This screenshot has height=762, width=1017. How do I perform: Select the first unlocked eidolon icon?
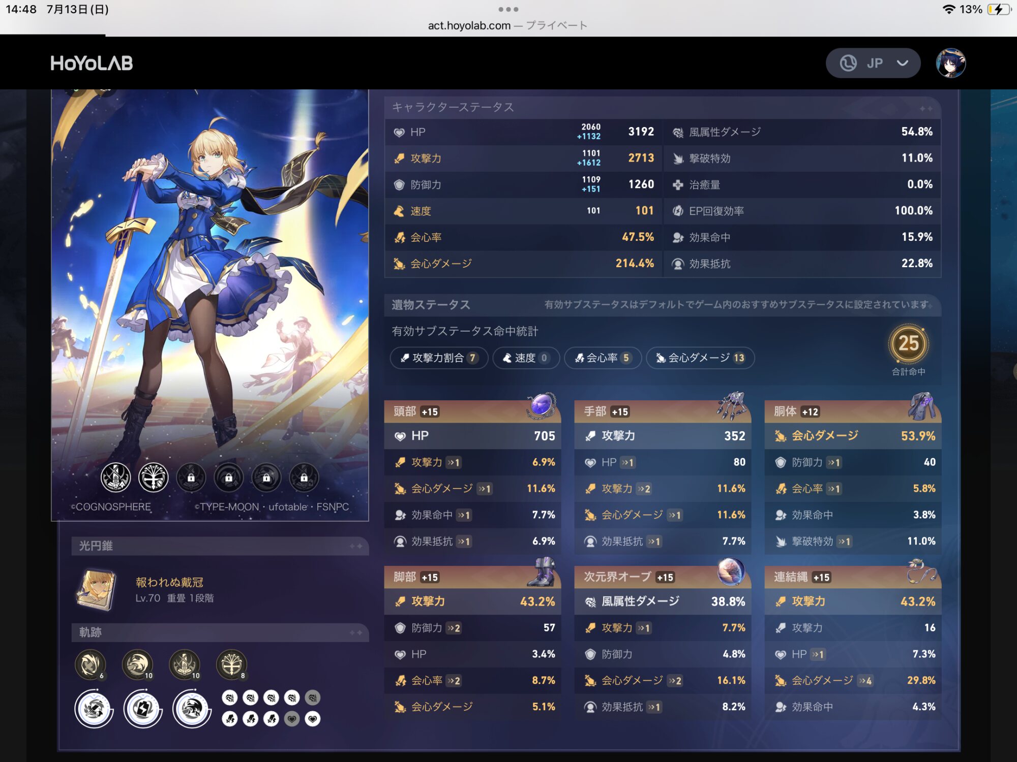point(115,477)
